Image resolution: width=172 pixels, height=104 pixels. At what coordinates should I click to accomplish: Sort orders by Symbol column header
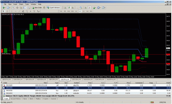[x=73, y=83]
